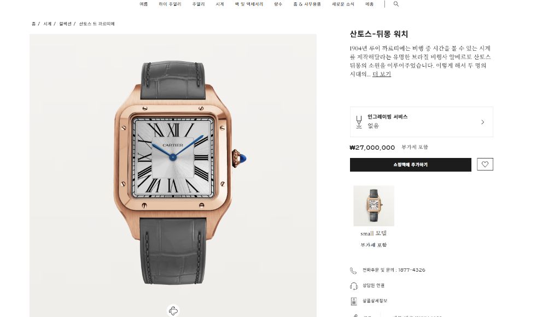Click the phone order icon
This screenshot has height=317, width=560.
pos(353,271)
